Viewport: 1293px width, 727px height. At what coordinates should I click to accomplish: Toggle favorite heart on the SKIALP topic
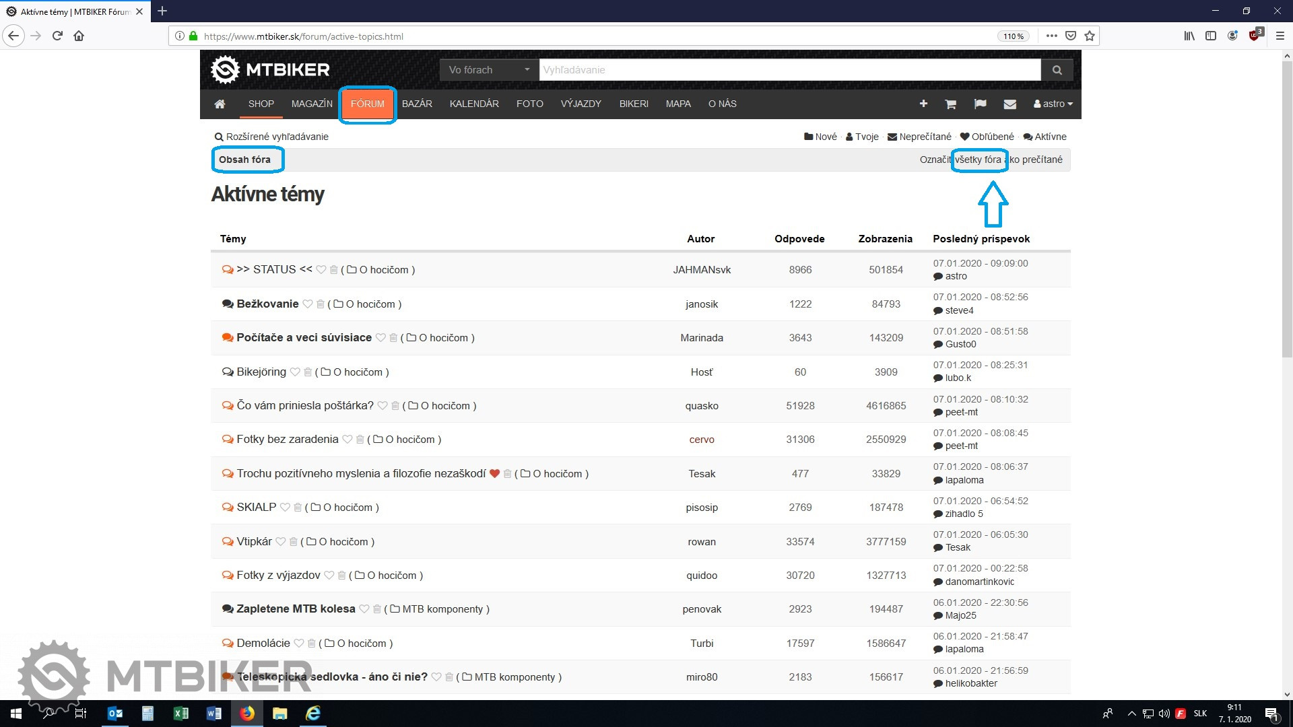285,508
